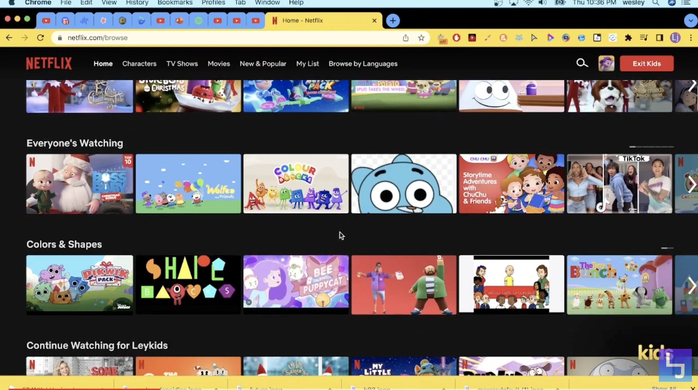Reload the Netflix page
Screen dimensions: 698x390
(x=40, y=37)
